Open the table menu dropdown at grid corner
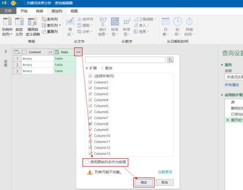The image size is (243, 190). click(x=17, y=52)
